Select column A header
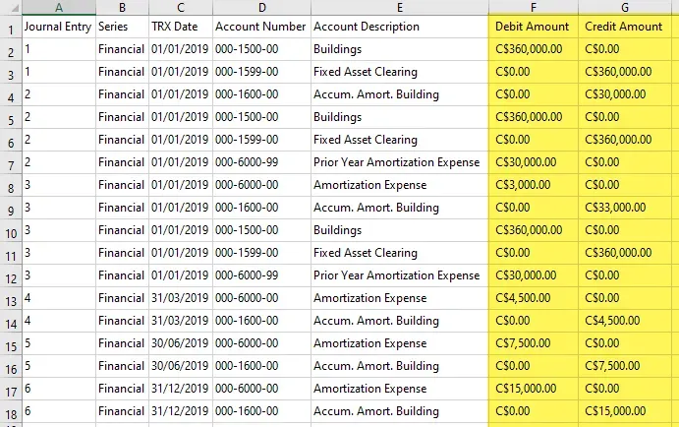The height and width of the screenshot is (427, 679). coord(57,7)
